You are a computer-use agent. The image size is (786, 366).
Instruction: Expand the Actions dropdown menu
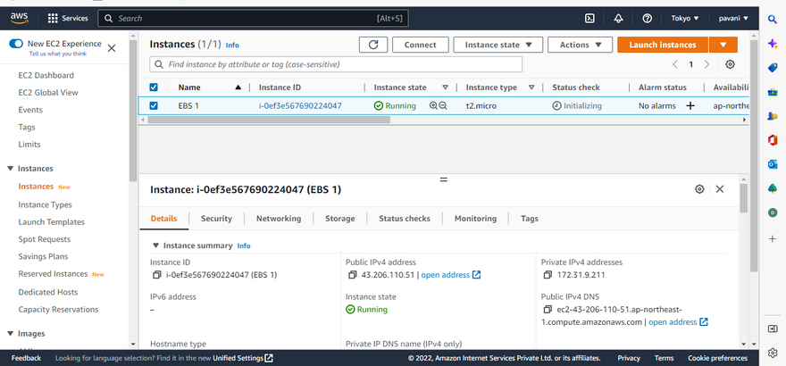pyautogui.click(x=580, y=45)
